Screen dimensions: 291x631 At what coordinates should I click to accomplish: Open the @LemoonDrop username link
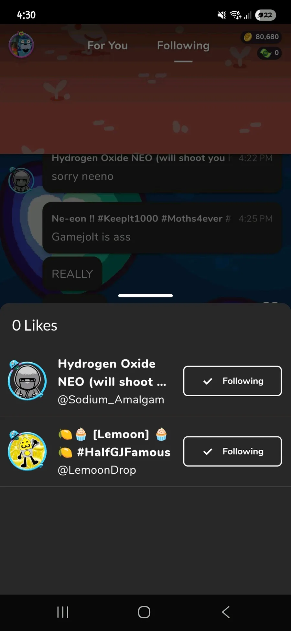click(x=97, y=470)
